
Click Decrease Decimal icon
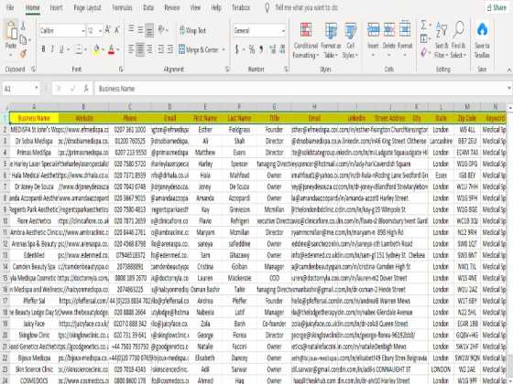click(282, 49)
